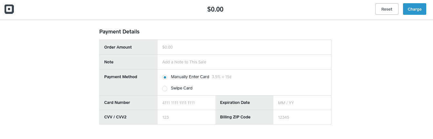Select the Swipe Card radio button

[x=165, y=88]
